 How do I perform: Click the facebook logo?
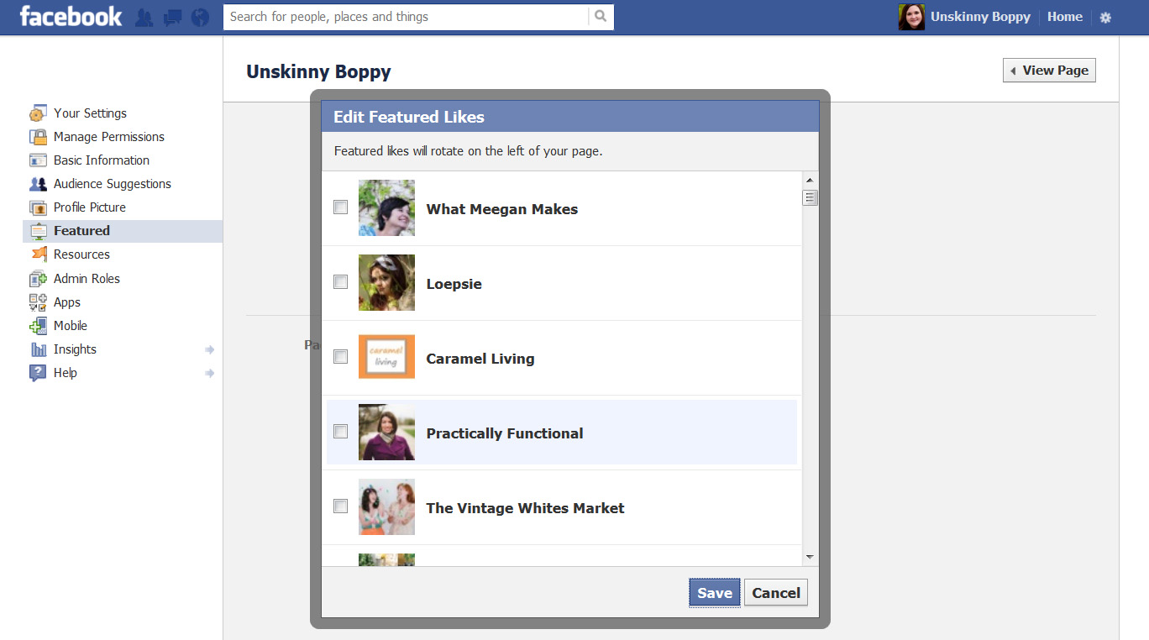click(x=71, y=16)
